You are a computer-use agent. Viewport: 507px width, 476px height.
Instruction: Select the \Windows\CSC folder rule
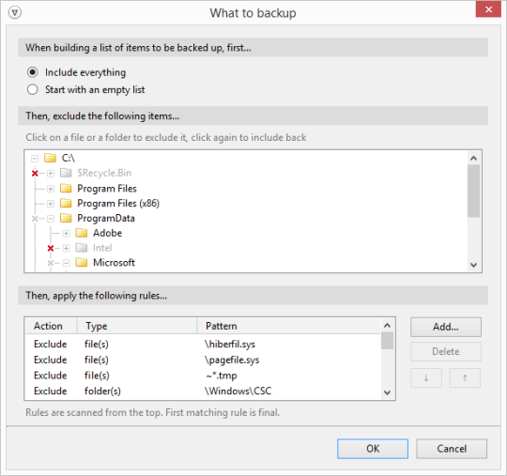coord(203,391)
